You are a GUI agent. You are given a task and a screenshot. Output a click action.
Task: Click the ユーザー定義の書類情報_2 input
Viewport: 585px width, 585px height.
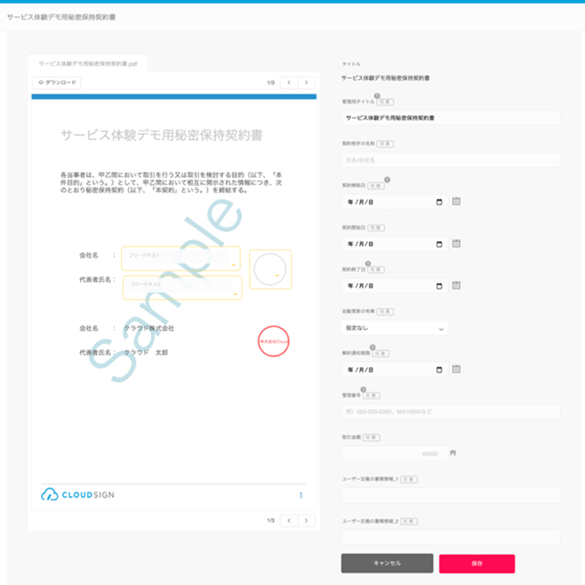tap(450, 537)
